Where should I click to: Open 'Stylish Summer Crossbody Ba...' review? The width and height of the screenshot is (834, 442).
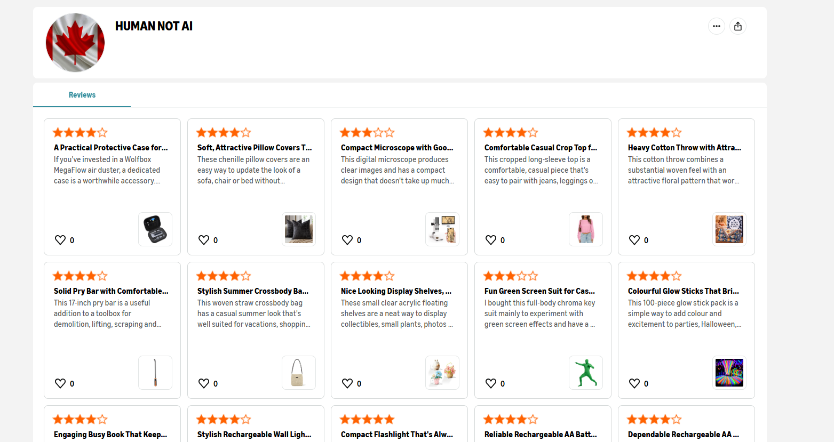coord(253,291)
